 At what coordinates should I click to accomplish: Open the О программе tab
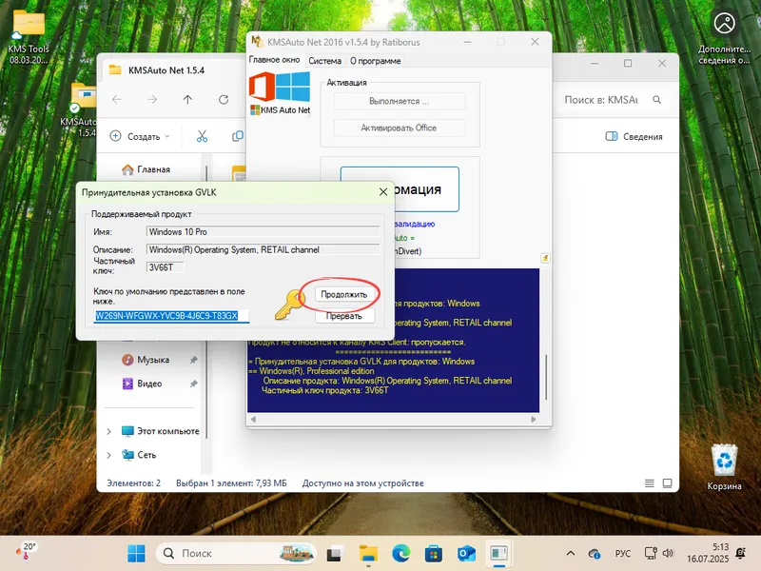(x=378, y=60)
